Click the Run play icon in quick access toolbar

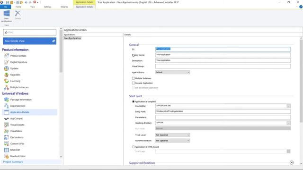[x=22, y=2]
